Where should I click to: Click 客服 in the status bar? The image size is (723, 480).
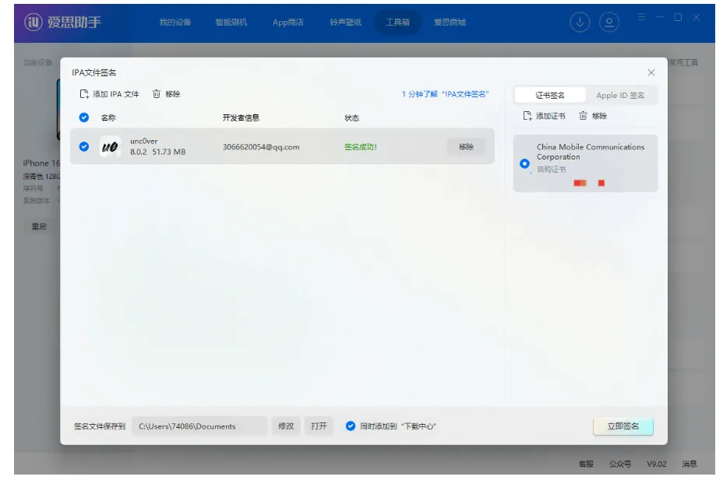pos(586,464)
